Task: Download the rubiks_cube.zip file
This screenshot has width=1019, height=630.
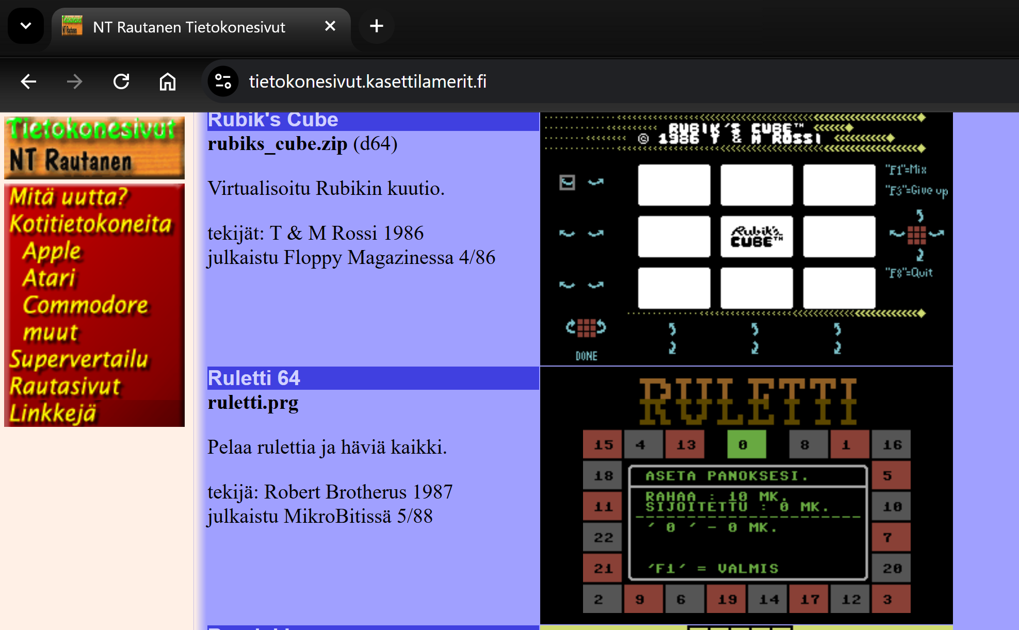Action: click(278, 144)
